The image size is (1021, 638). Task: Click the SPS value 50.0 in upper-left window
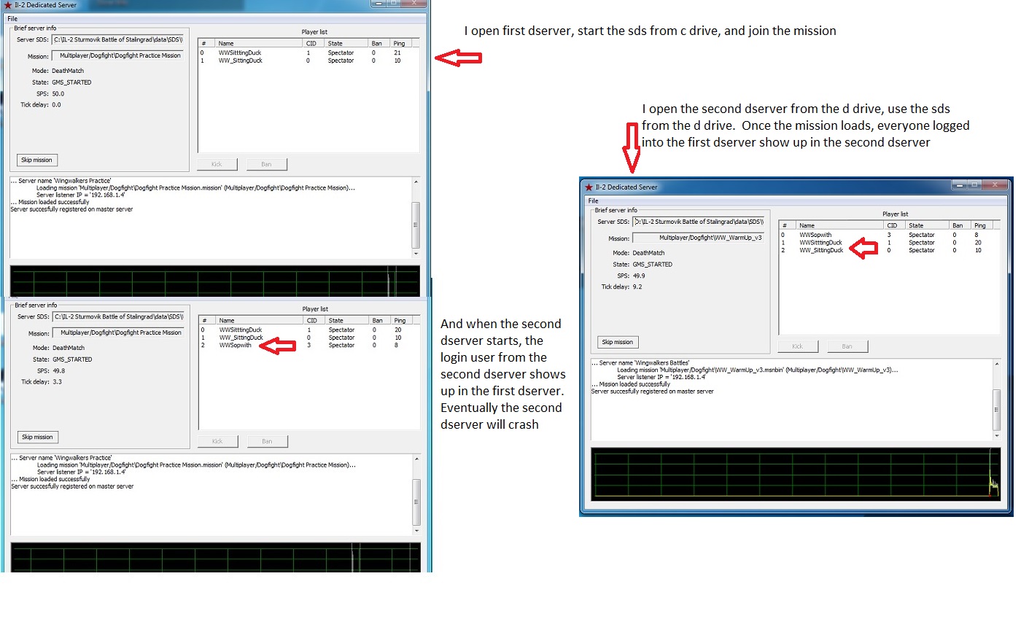[x=58, y=94]
